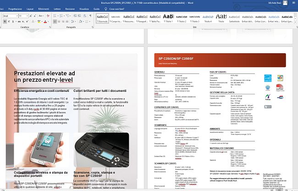Click text effects icon
This screenshot has width=298, height=191.
(x=33, y=22)
